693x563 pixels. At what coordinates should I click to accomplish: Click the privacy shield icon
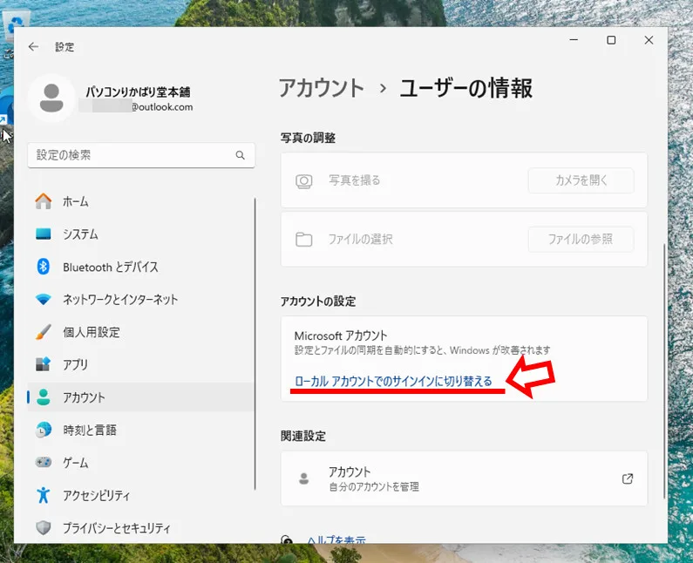(44, 527)
